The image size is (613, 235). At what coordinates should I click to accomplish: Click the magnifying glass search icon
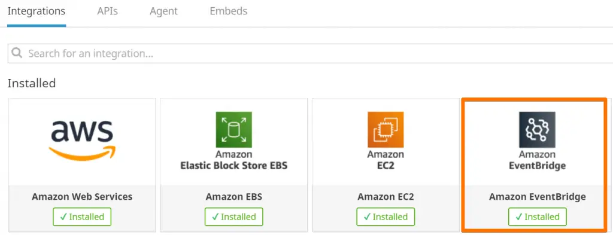17,53
